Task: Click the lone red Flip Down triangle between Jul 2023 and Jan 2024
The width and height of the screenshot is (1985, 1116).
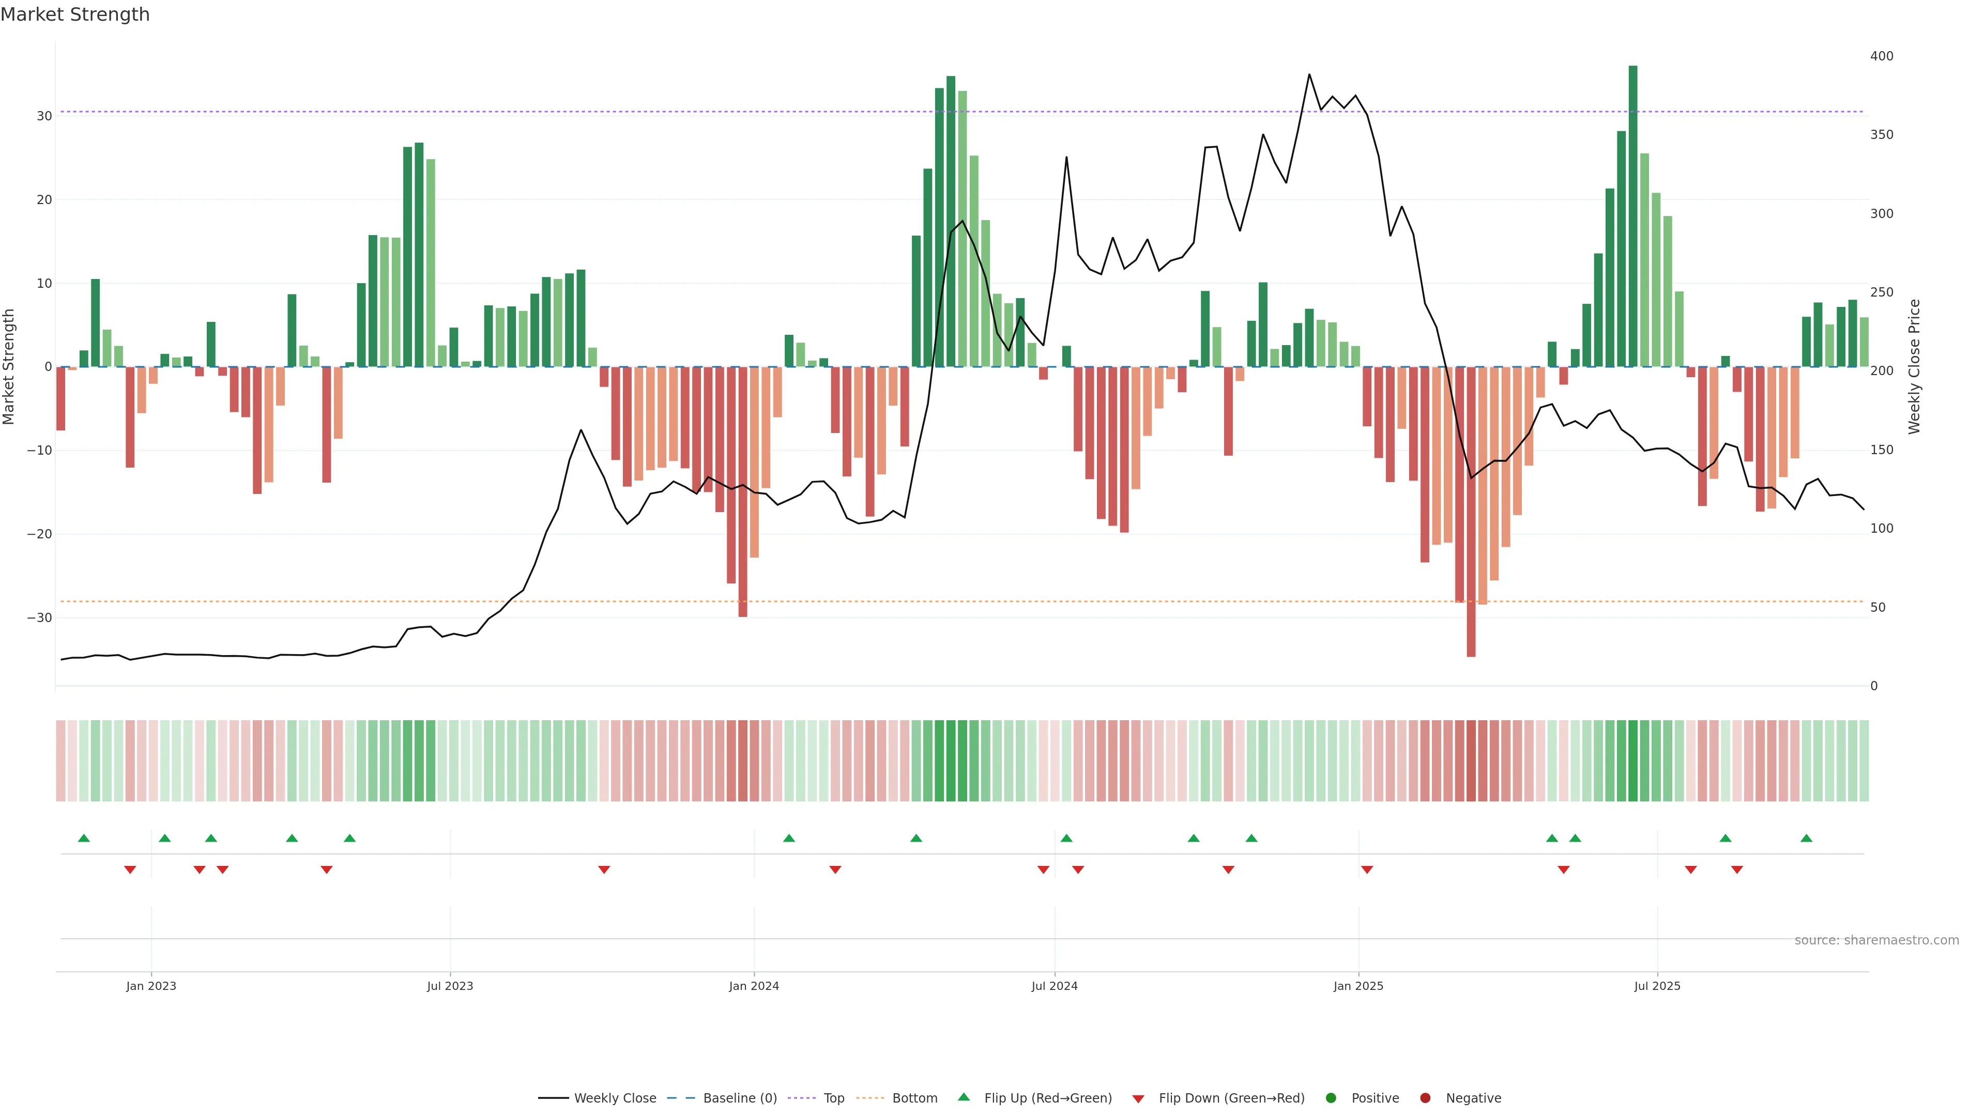Action: 604,870
